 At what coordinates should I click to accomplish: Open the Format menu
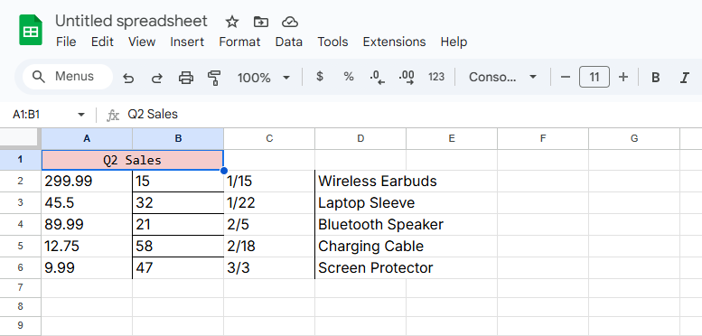[x=239, y=42]
